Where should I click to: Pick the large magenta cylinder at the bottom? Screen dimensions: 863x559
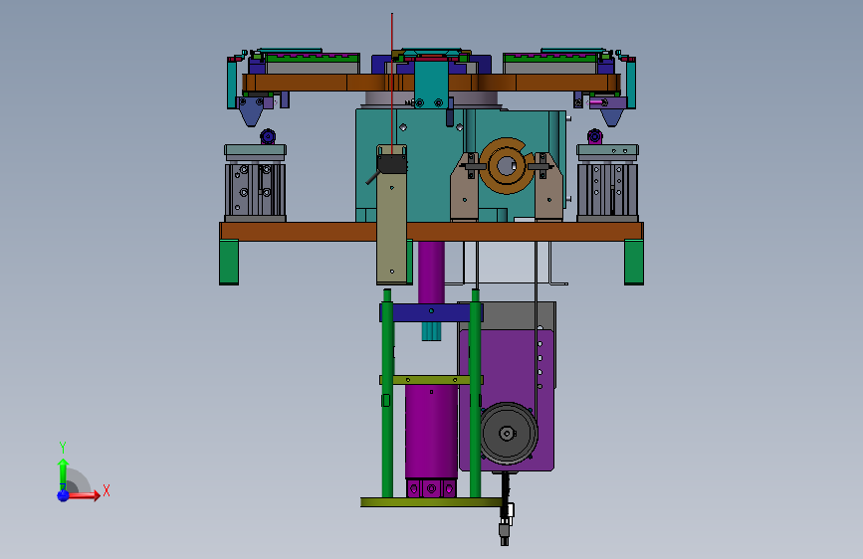point(432,432)
